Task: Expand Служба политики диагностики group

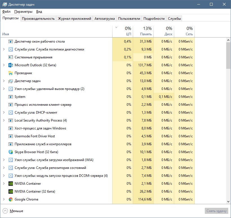Action: (4, 49)
